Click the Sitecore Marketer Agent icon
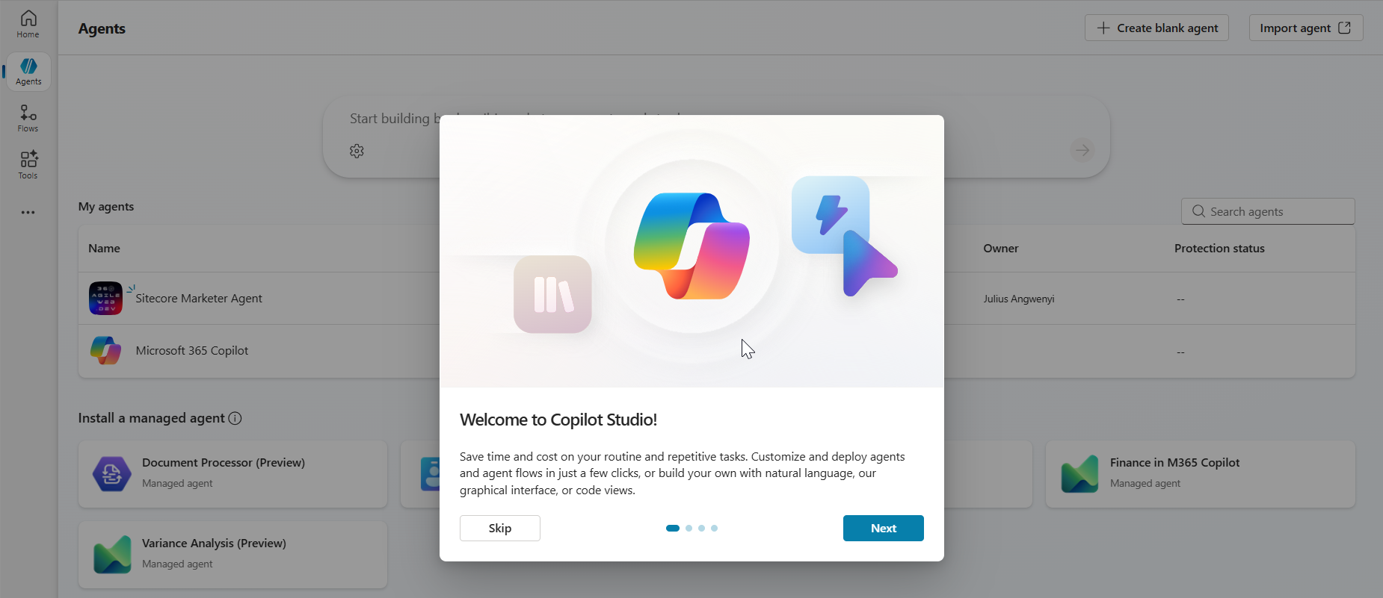Viewport: 1383px width, 598px height. pos(106,299)
